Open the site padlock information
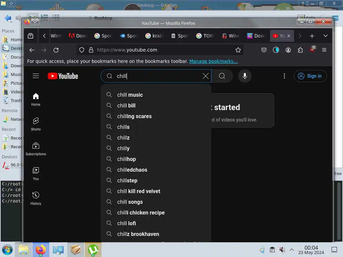The width and height of the screenshot is (343, 257). 91,50
